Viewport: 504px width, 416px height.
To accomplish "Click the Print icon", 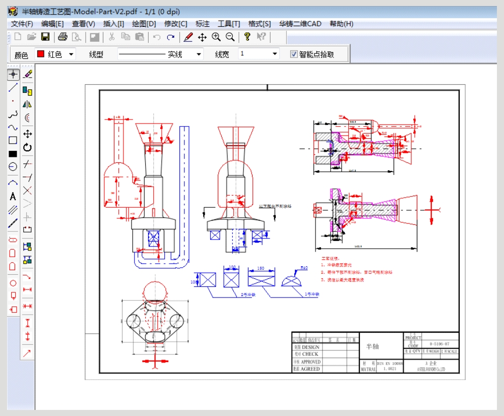I will pos(62,37).
